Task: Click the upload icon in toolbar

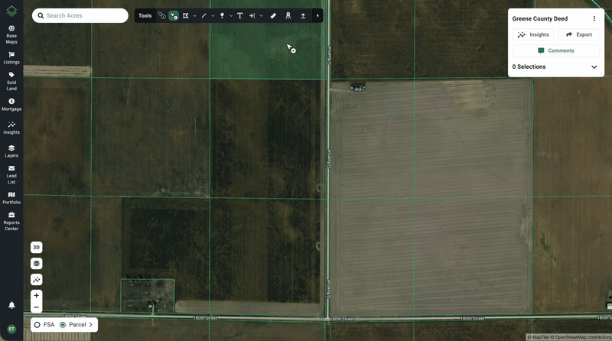Action: [x=303, y=15]
